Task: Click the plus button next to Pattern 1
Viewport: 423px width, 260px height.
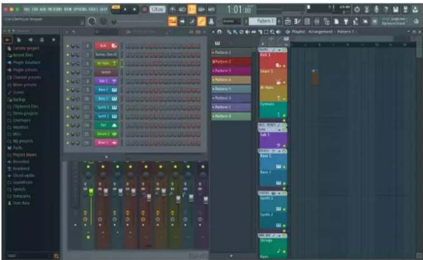Action: tap(279, 21)
